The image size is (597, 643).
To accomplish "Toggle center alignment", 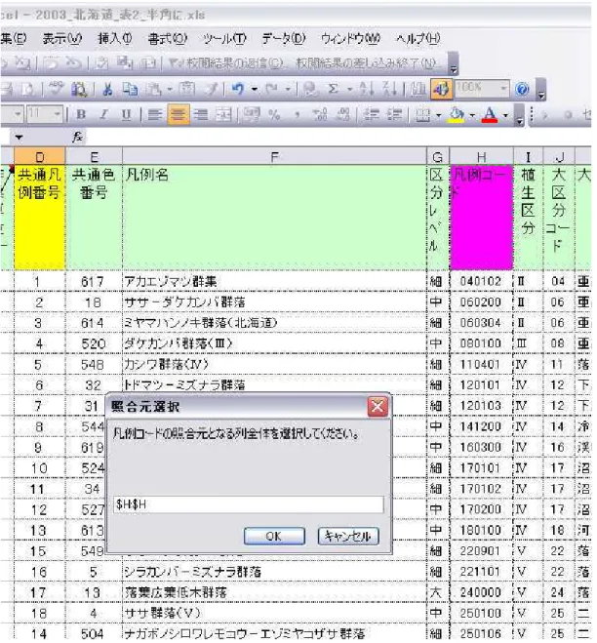I will tap(178, 115).
